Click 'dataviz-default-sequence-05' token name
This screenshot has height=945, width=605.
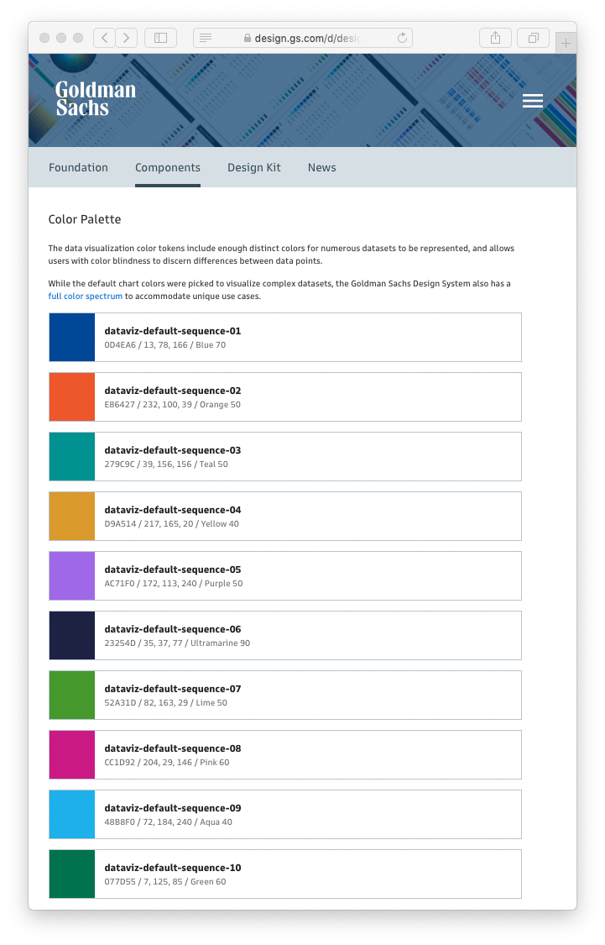pyautogui.click(x=173, y=570)
